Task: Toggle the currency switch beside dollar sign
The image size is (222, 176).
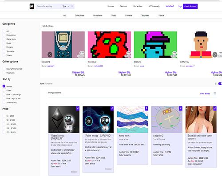Action: click(220, 84)
